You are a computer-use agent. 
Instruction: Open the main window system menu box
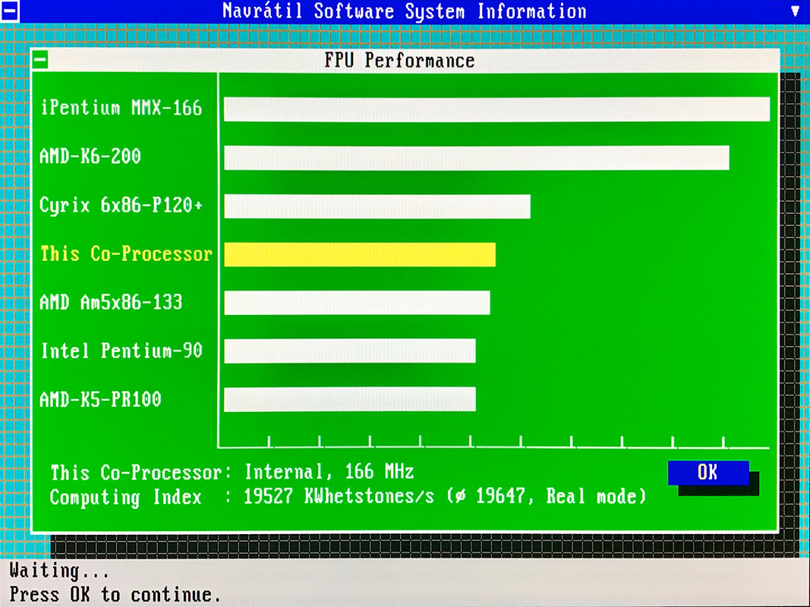9,11
